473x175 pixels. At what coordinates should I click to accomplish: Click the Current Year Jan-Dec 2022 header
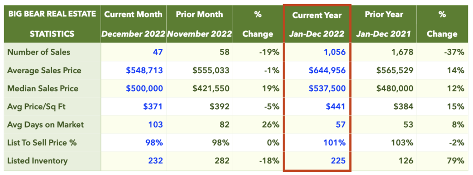tap(317, 24)
